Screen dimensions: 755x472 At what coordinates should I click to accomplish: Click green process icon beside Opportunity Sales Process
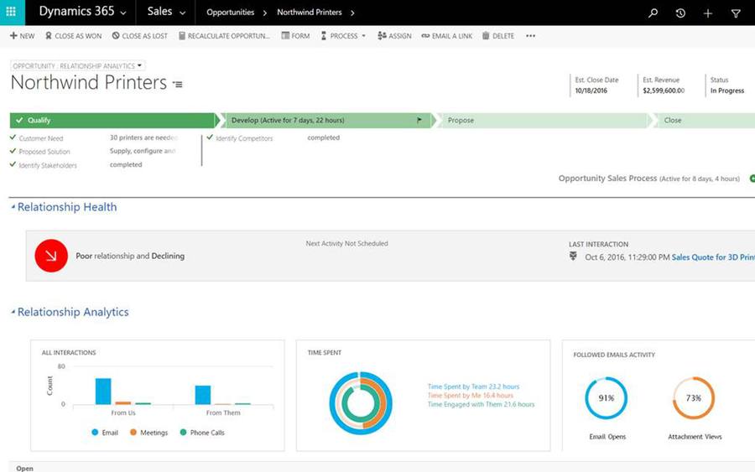[x=752, y=179]
